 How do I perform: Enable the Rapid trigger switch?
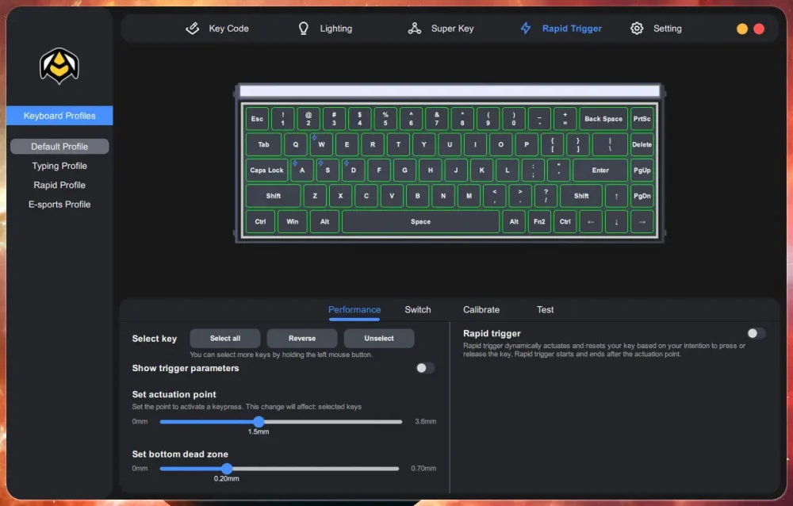pos(757,333)
